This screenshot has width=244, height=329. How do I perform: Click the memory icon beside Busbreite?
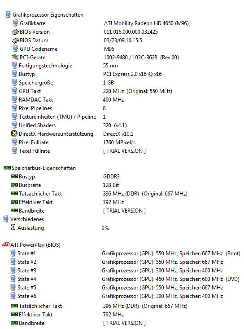(x=14, y=185)
